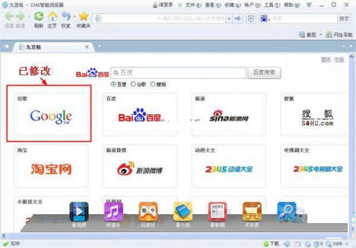Click the 百度搜索 button

click(x=264, y=72)
